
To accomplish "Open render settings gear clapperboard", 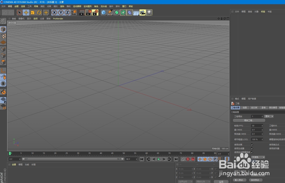I will click(x=95, y=13).
